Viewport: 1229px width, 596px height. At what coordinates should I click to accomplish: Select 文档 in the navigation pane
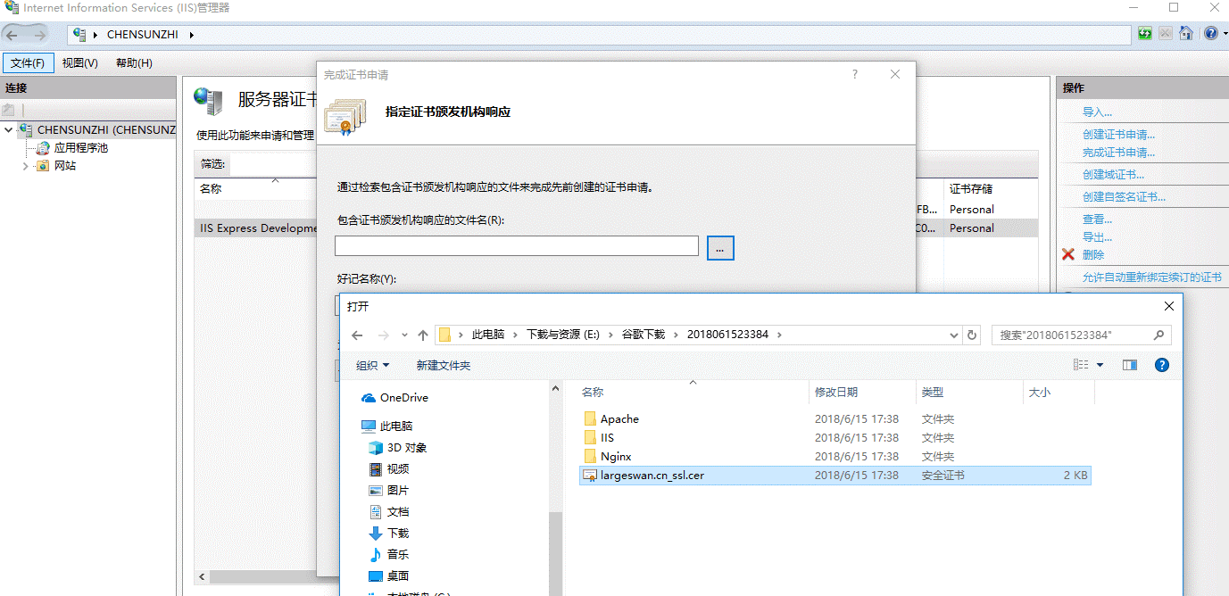(x=389, y=512)
